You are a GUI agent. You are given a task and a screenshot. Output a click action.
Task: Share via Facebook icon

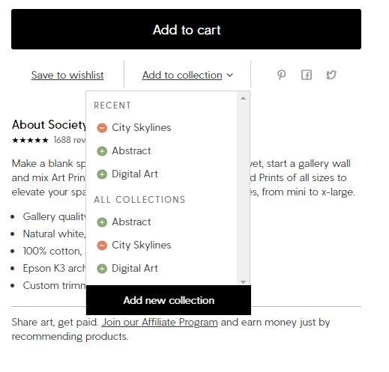307,75
